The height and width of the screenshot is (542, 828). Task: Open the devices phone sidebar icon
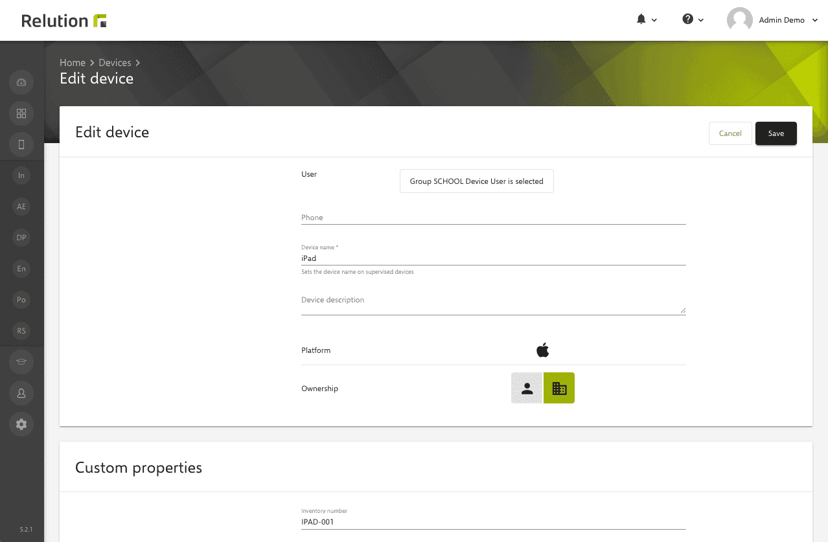tap(21, 144)
